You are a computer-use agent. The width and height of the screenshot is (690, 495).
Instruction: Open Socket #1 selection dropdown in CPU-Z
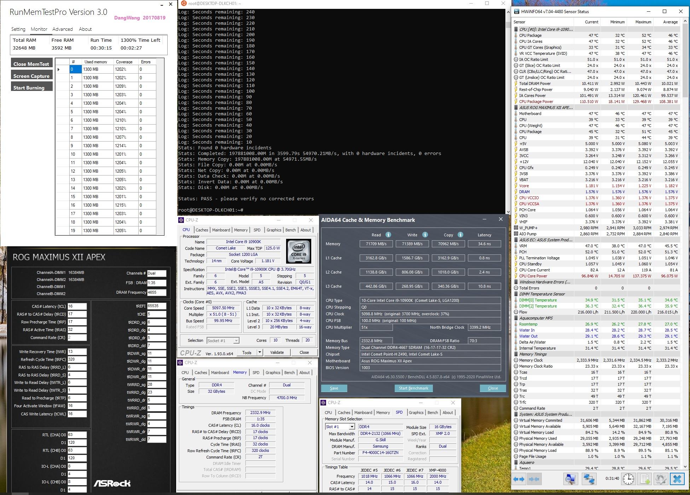coord(236,341)
